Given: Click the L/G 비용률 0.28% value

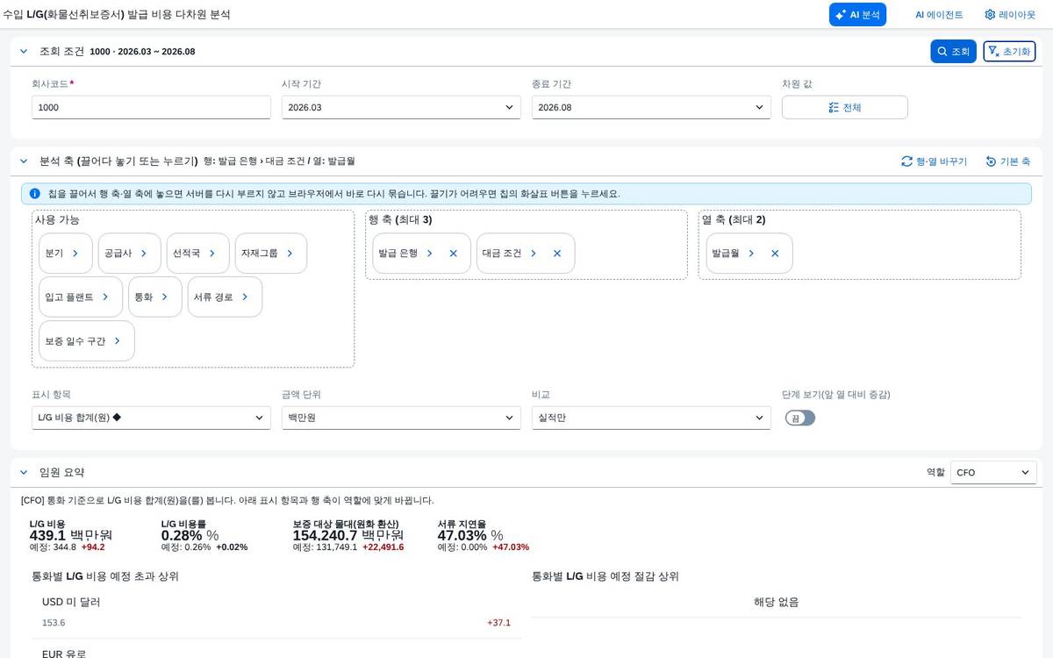Looking at the screenshot, I should [190, 535].
